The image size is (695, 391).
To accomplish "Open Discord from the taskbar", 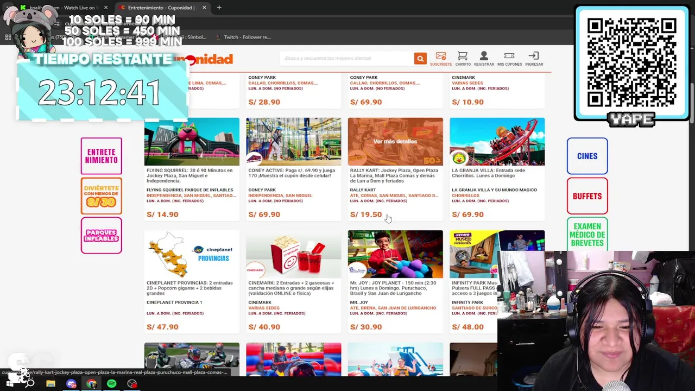I will [71, 384].
